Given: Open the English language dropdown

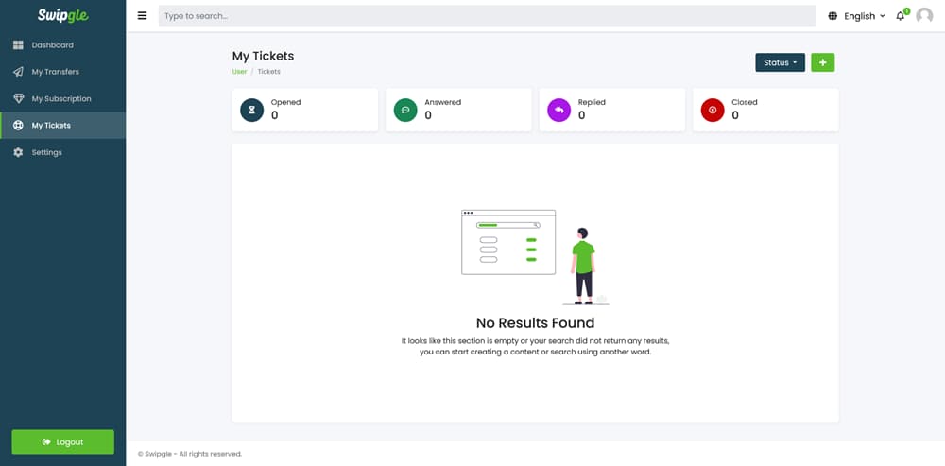Looking at the screenshot, I should pyautogui.click(x=865, y=16).
